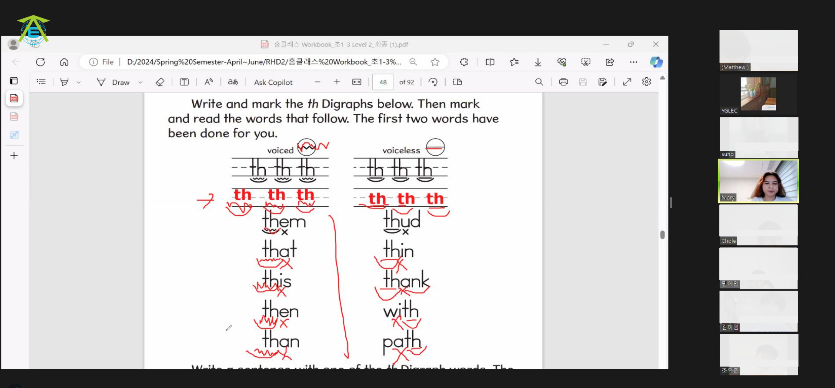
Task: Click the Fit to width icon
Action: point(357,82)
